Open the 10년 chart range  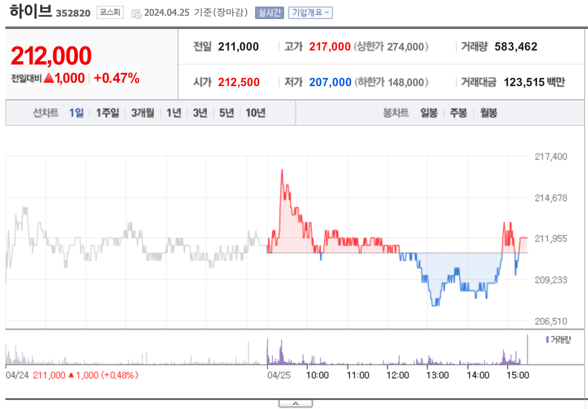[x=256, y=113]
